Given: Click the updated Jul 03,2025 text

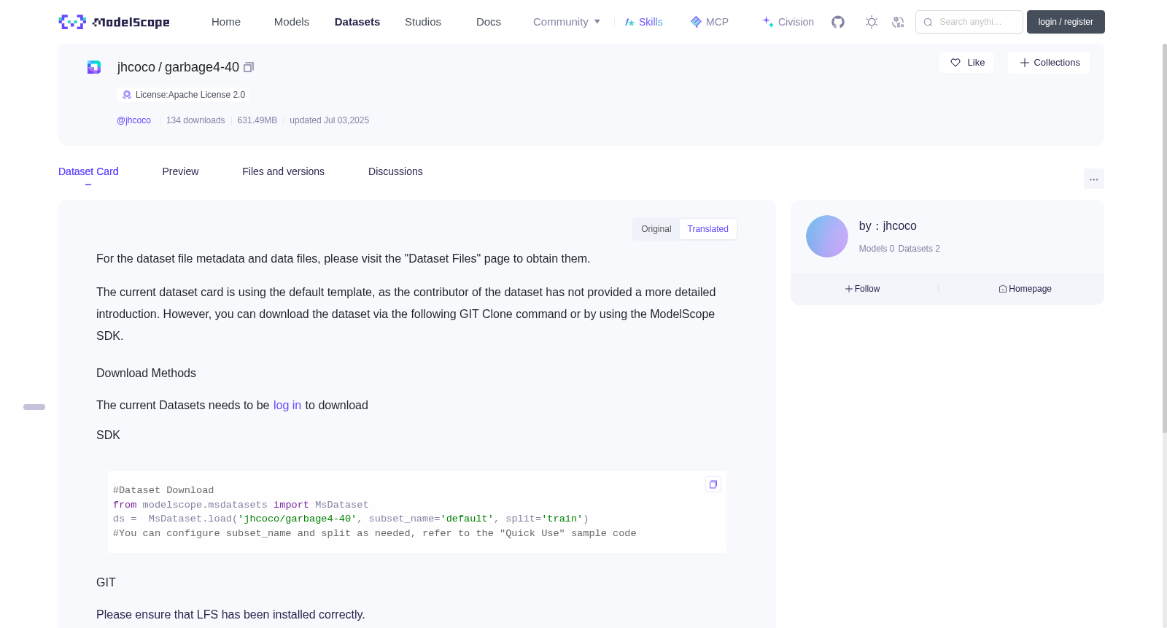Looking at the screenshot, I should pos(329,120).
